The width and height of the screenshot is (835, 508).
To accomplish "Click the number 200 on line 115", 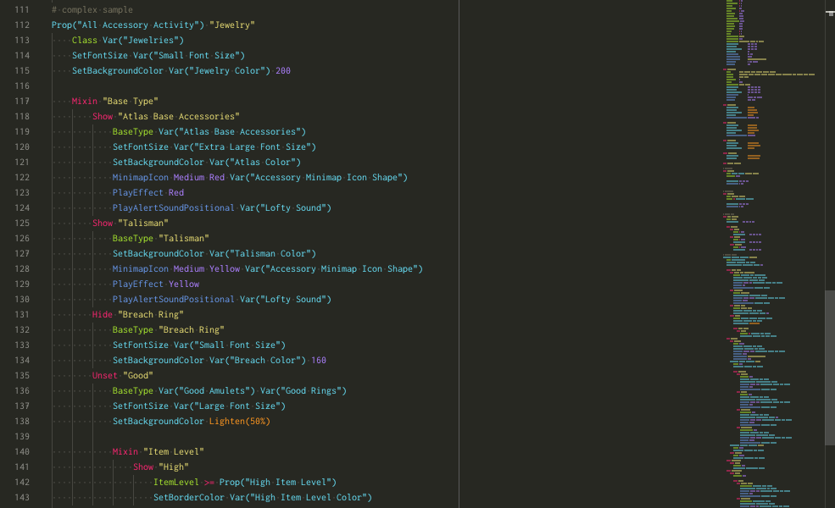I will (283, 71).
